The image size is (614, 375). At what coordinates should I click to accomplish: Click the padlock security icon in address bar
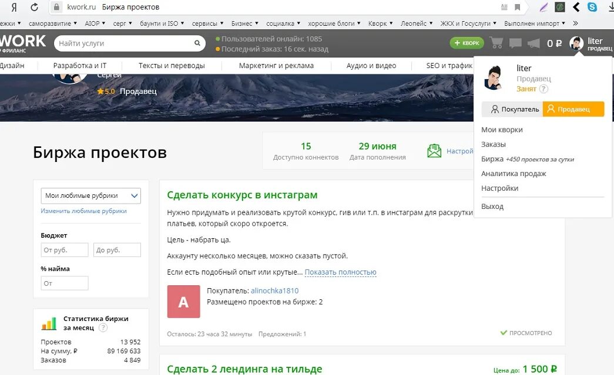(x=56, y=7)
